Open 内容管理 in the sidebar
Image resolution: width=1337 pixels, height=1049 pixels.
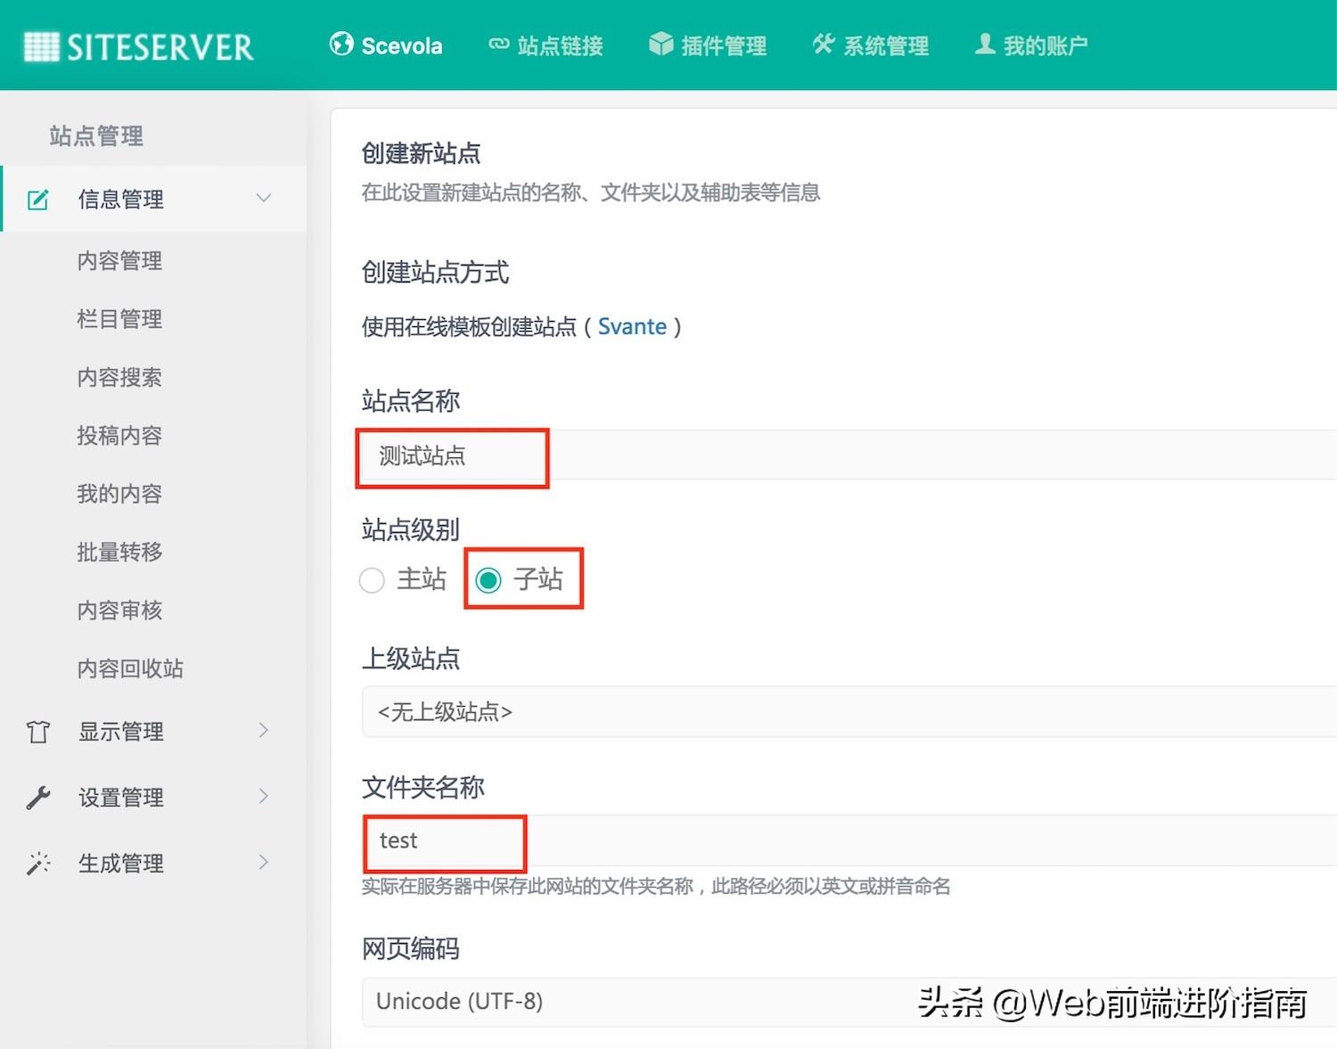(119, 260)
